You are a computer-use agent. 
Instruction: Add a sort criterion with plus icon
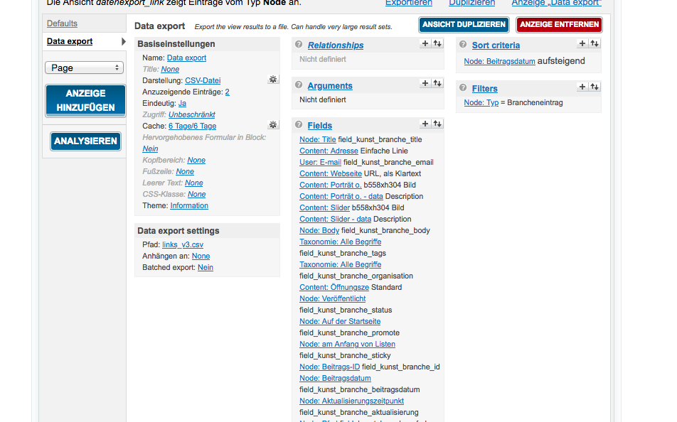(582, 43)
